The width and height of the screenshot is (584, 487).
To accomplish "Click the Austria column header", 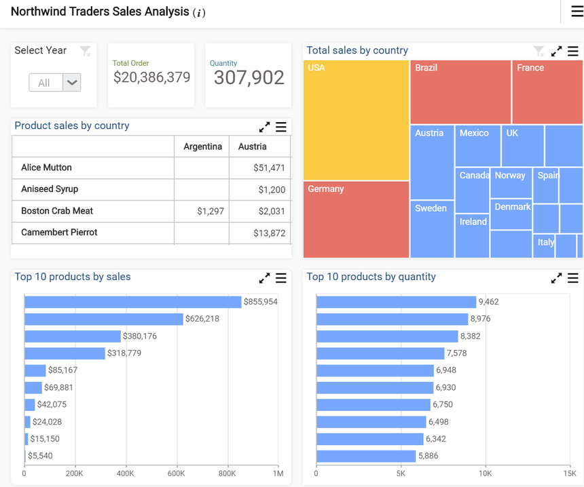I will tap(253, 147).
